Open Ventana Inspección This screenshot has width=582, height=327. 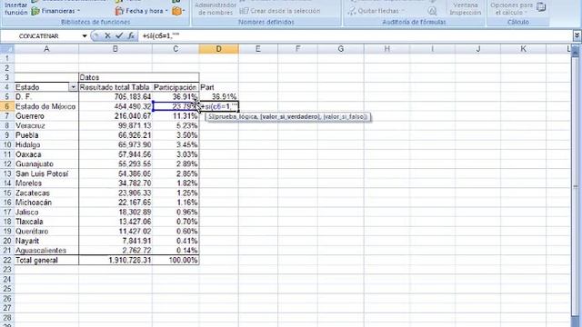click(465, 9)
